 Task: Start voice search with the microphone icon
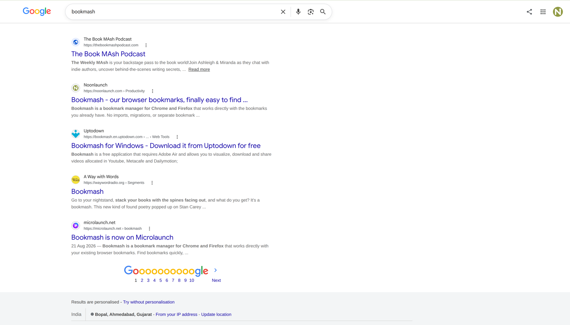(298, 12)
